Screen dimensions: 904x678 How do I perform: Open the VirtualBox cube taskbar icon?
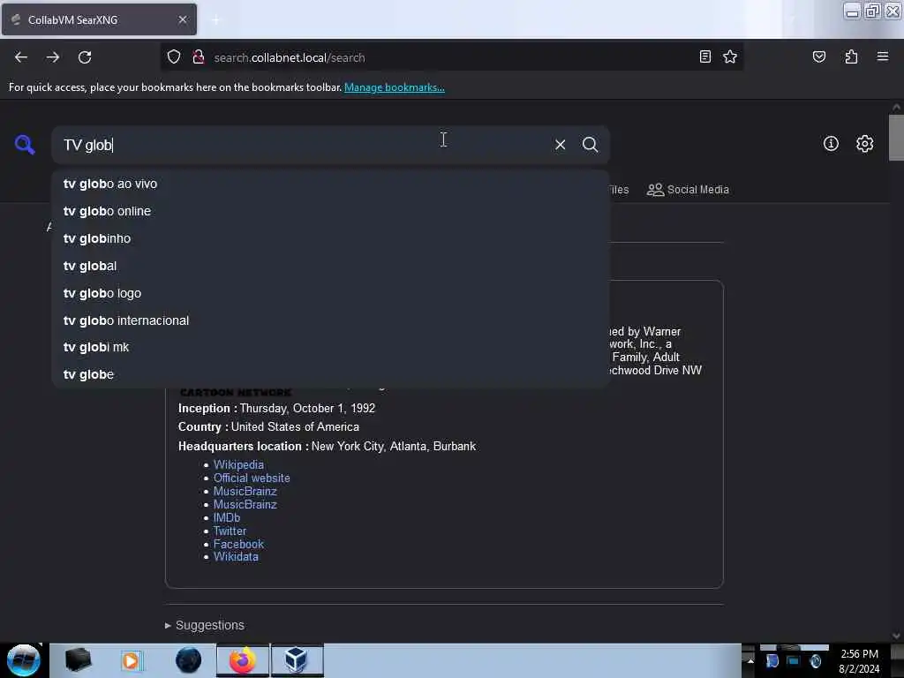tap(297, 660)
